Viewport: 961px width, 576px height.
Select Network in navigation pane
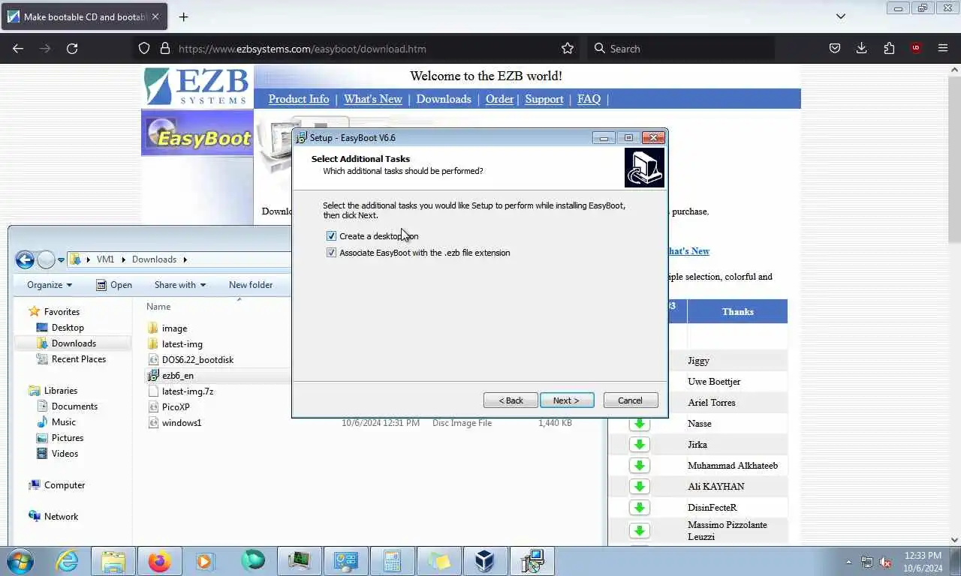point(61,517)
